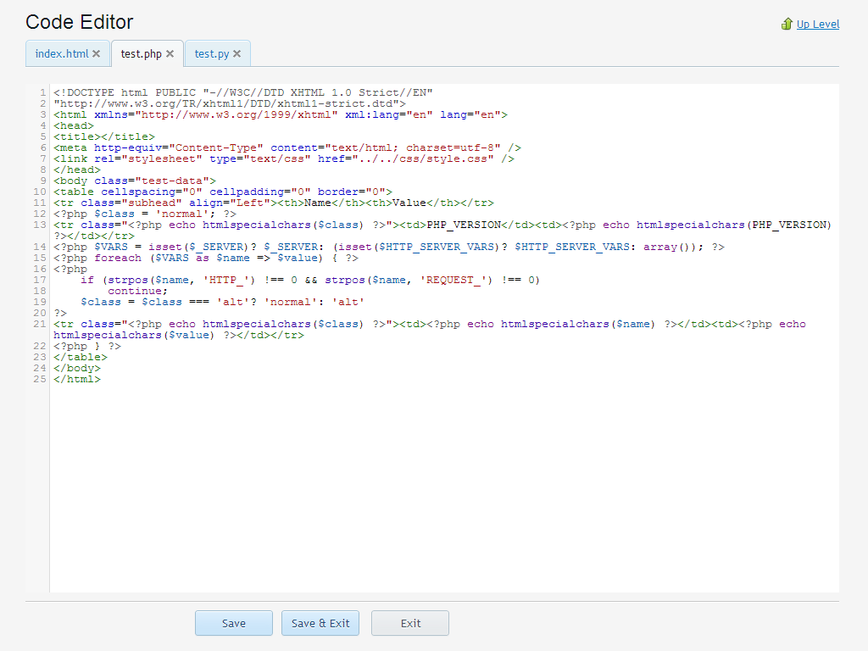Switch to the index.html tab

click(x=61, y=53)
